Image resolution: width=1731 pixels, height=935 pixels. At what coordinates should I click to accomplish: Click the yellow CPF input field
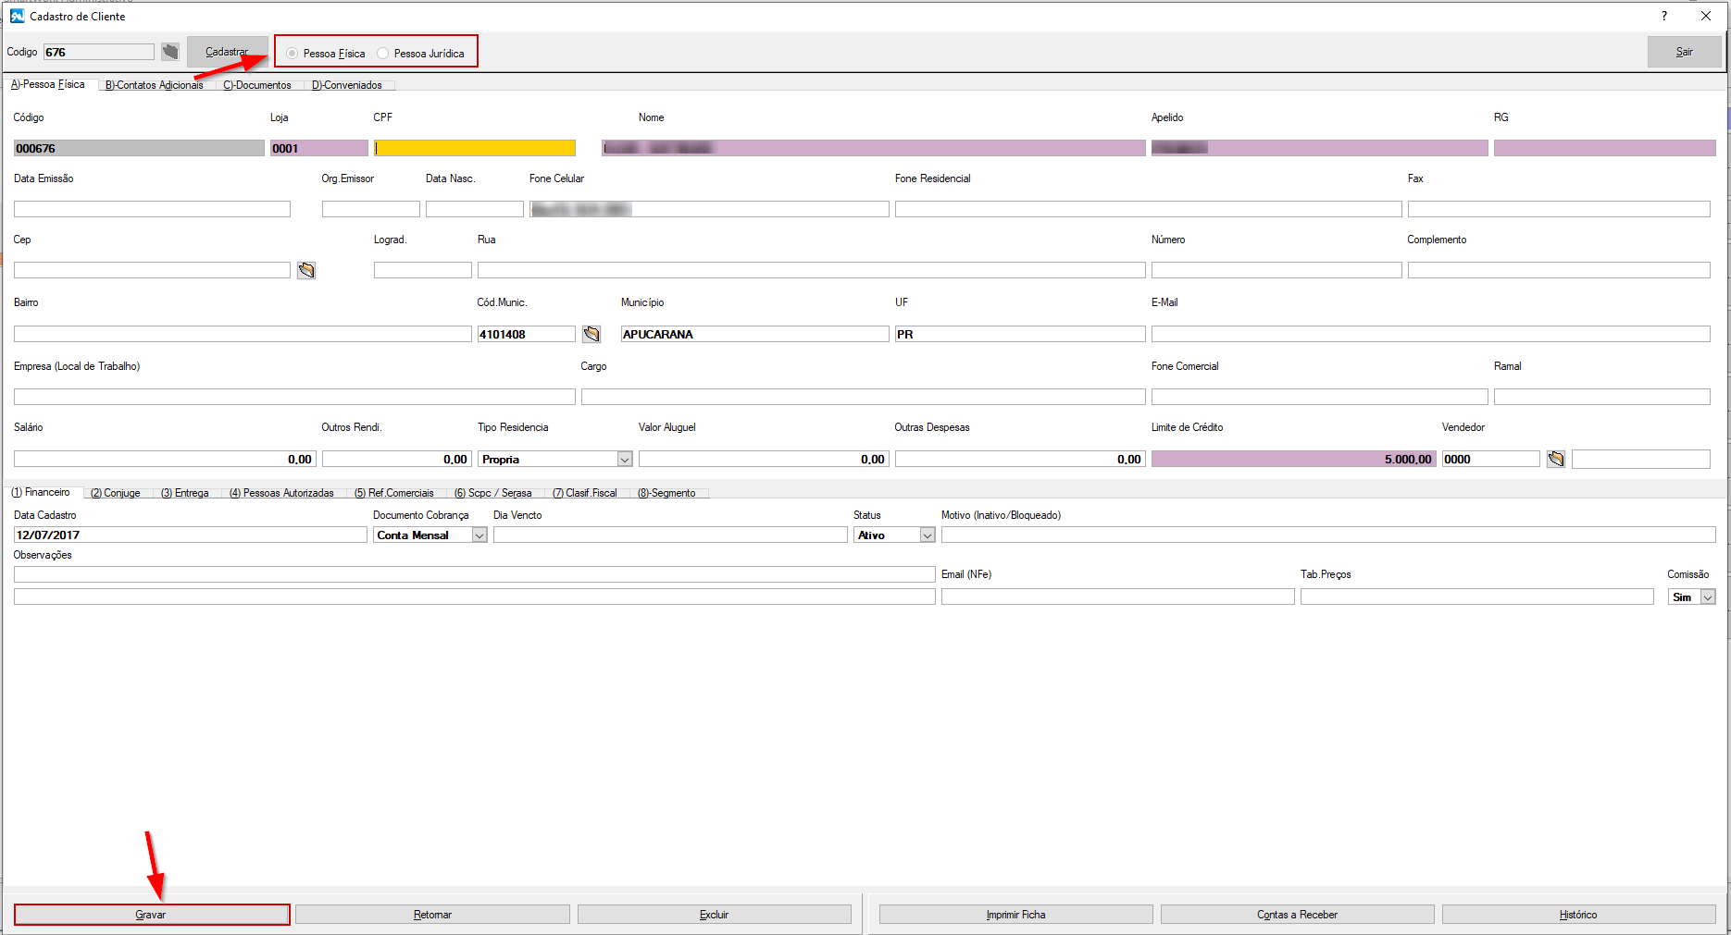coord(475,148)
